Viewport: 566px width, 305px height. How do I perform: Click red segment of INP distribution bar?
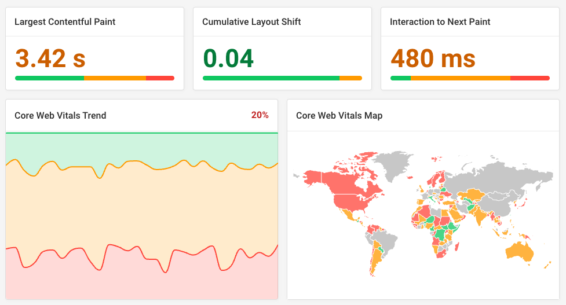coord(530,78)
